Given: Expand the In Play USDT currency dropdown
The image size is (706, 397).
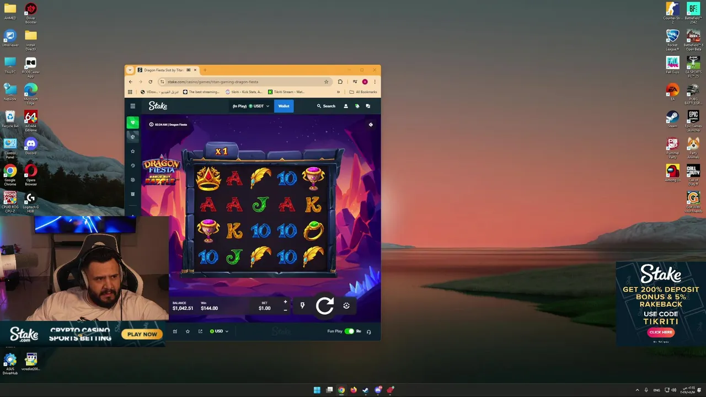Looking at the screenshot, I should tap(251, 106).
